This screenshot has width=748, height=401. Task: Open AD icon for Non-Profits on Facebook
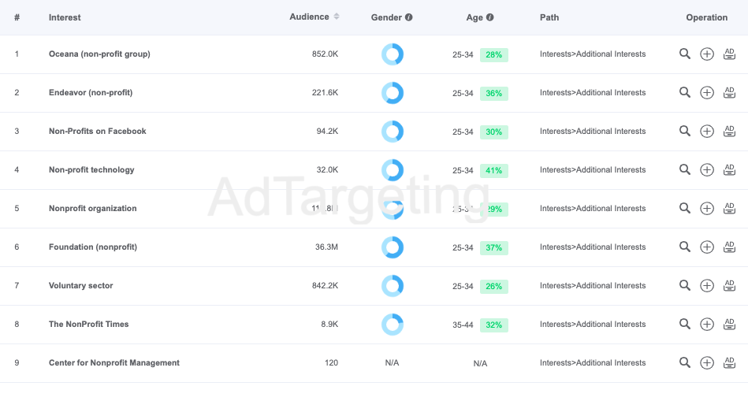(x=729, y=131)
